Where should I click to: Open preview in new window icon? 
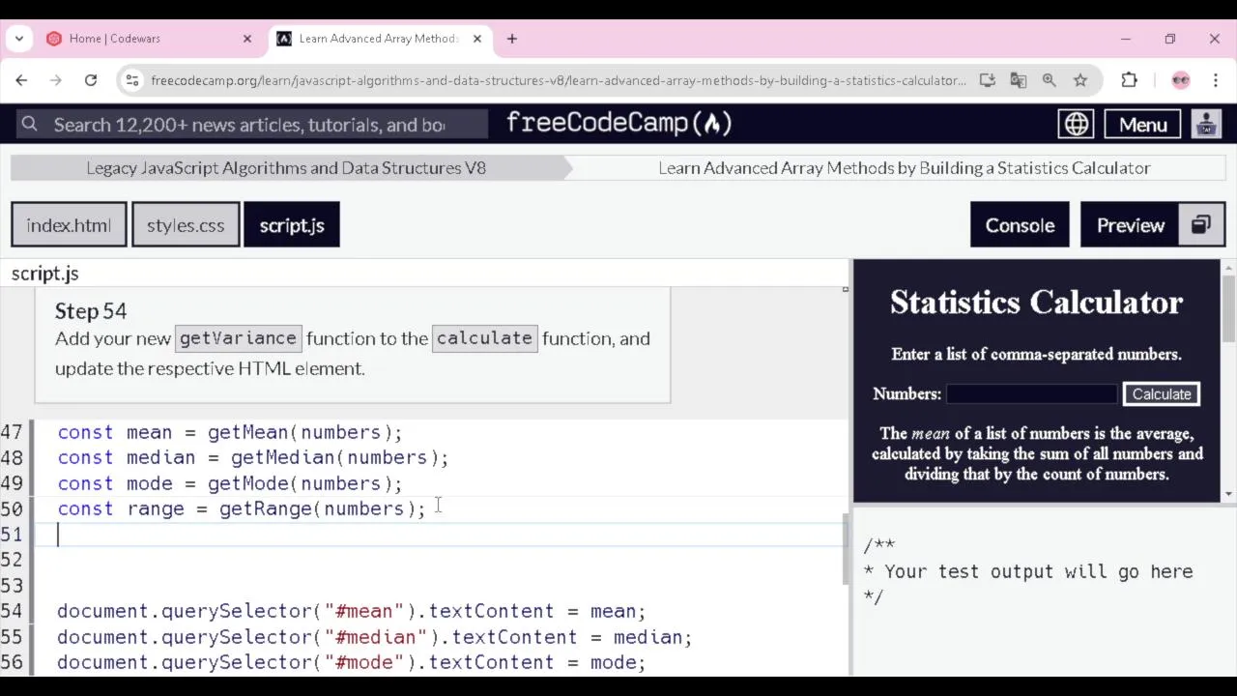coord(1201,225)
